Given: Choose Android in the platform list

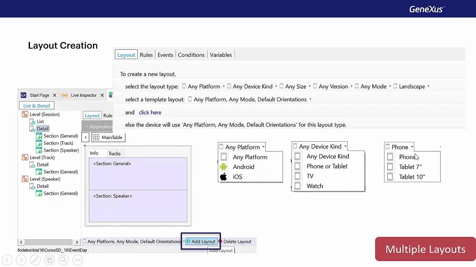Looking at the screenshot, I should pyautogui.click(x=244, y=167).
